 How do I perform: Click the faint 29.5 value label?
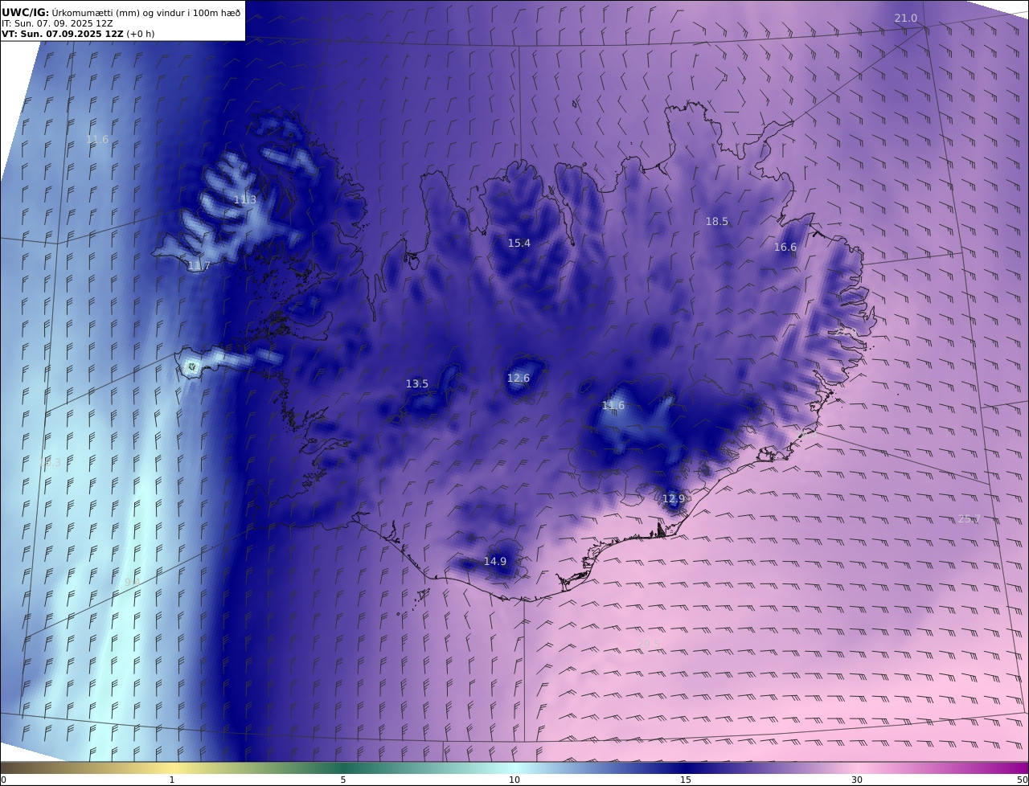coord(650,644)
